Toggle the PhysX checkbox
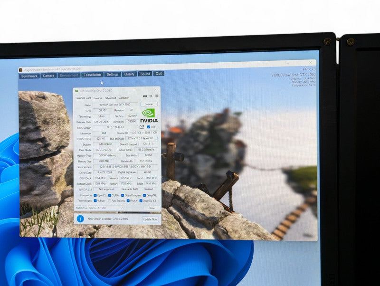This screenshot has width=380, height=286. (x=128, y=200)
